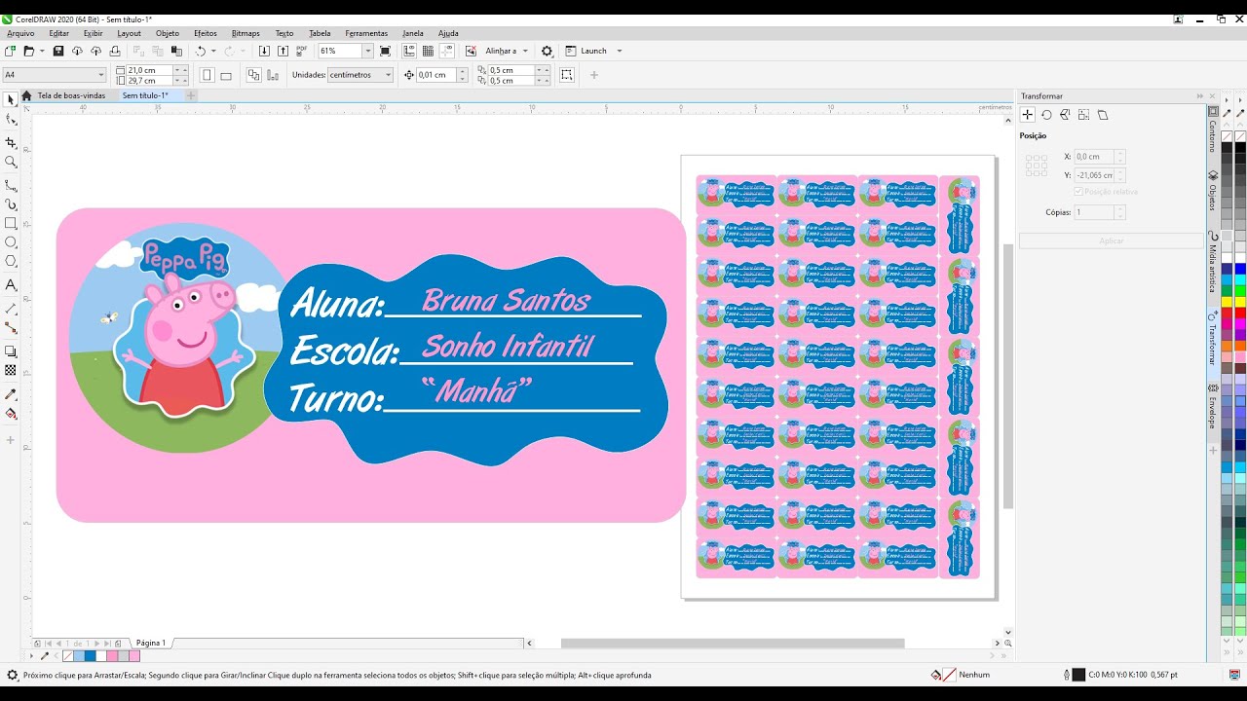The image size is (1247, 701).
Task: Switch to the Página 1 tab
Action: pos(150,643)
